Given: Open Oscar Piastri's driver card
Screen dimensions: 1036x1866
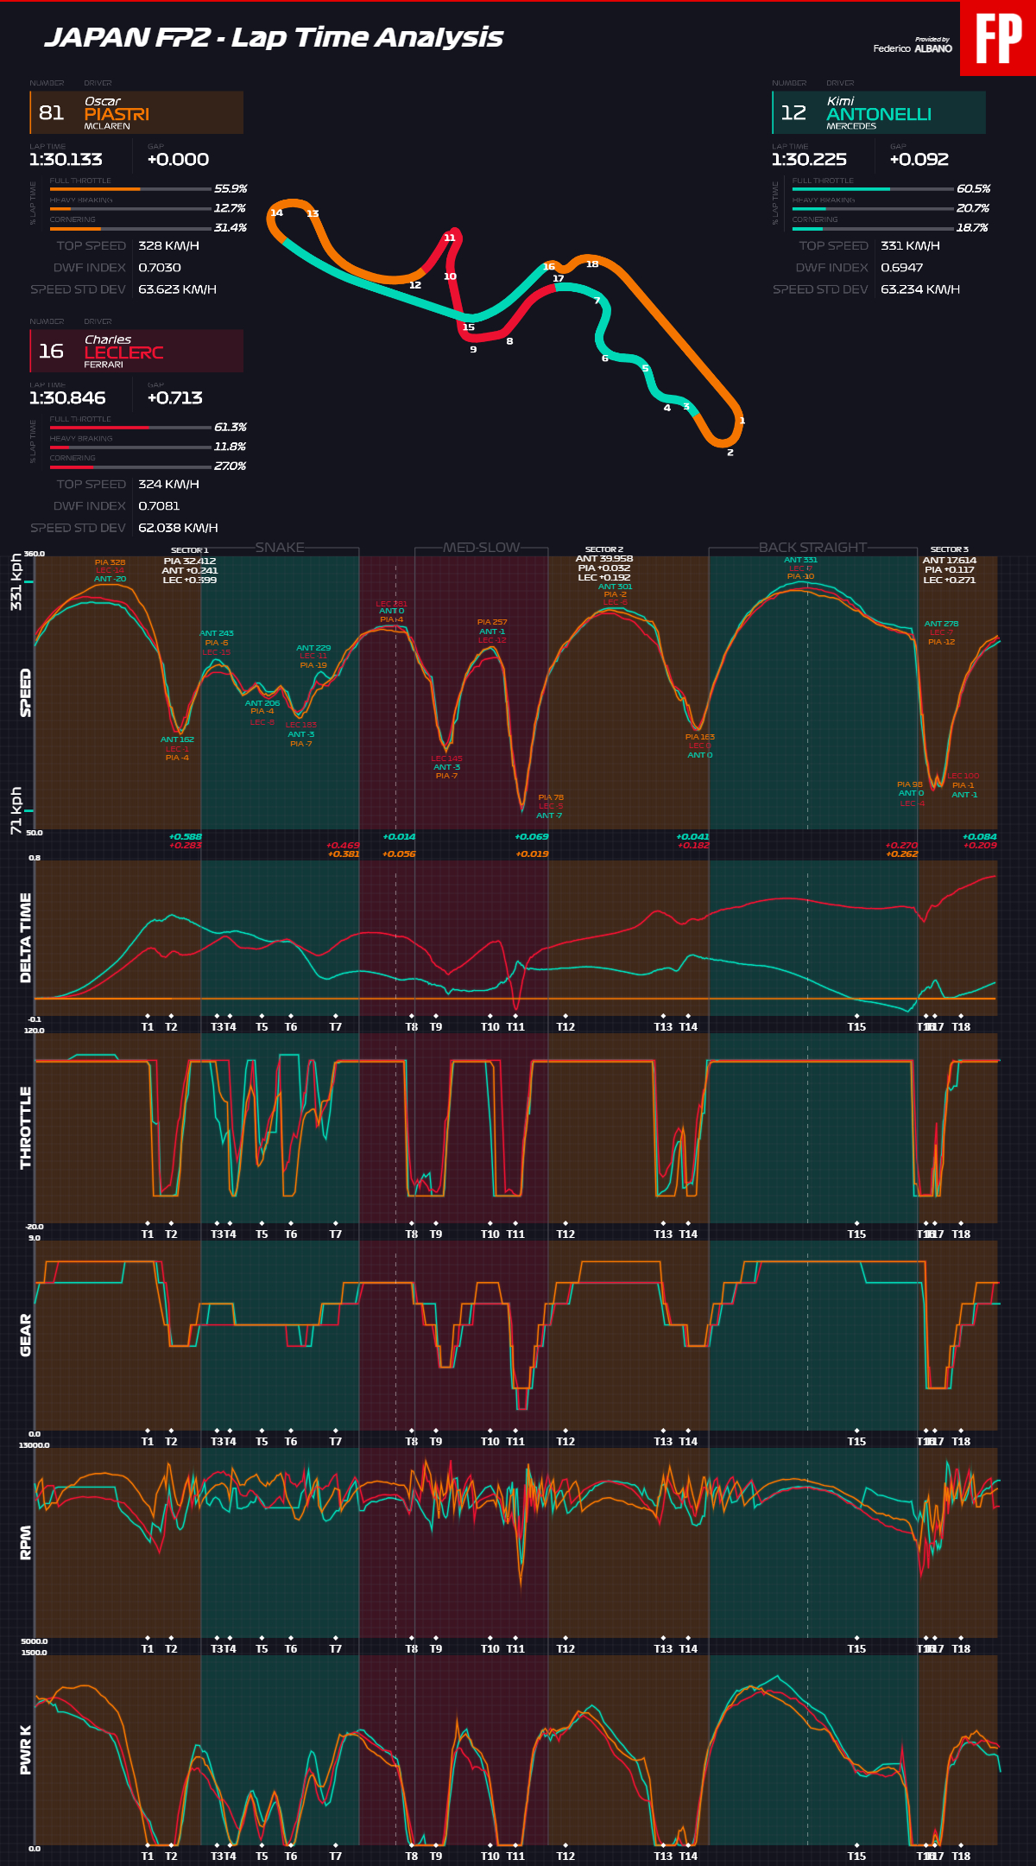Looking at the screenshot, I should pyautogui.click(x=136, y=113).
